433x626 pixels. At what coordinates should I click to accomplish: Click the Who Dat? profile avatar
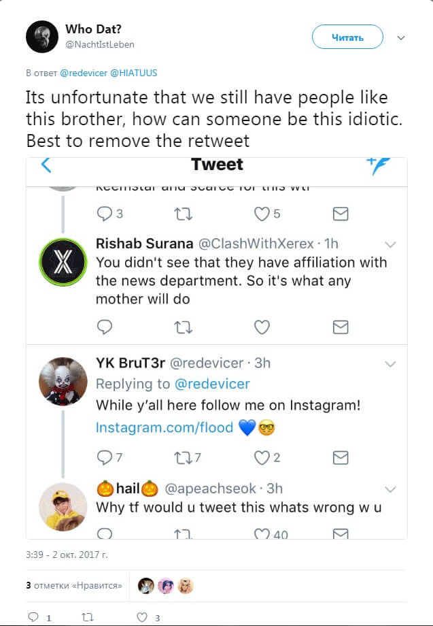click(x=42, y=37)
